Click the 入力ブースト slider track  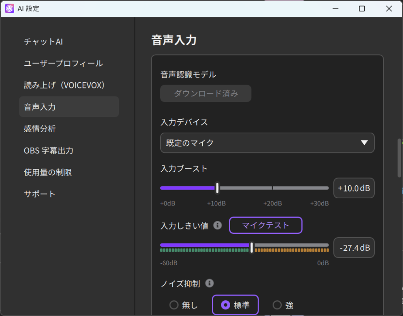point(244,188)
